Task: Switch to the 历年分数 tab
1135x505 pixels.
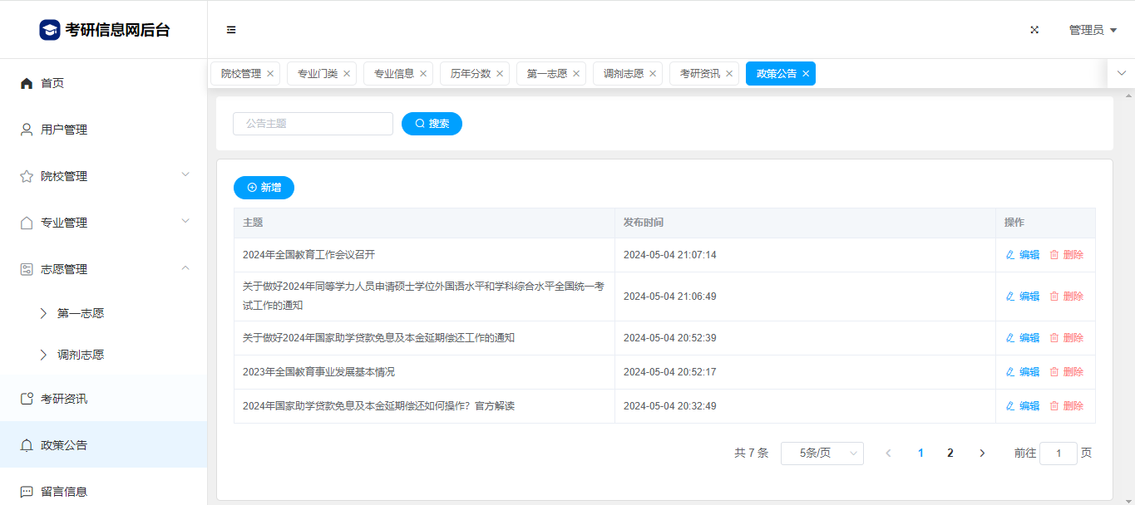Action: [471, 74]
